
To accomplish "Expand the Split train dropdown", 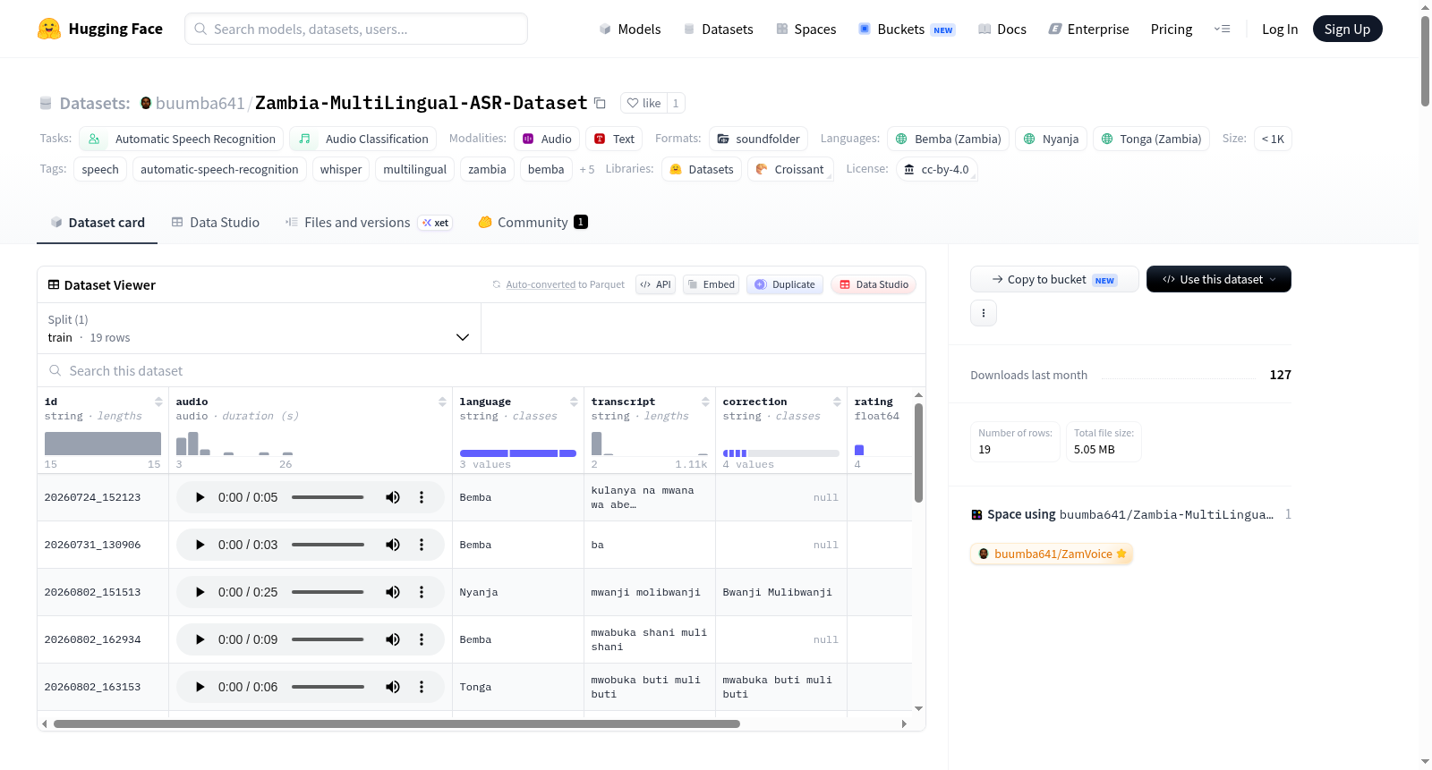I will pos(259,328).
